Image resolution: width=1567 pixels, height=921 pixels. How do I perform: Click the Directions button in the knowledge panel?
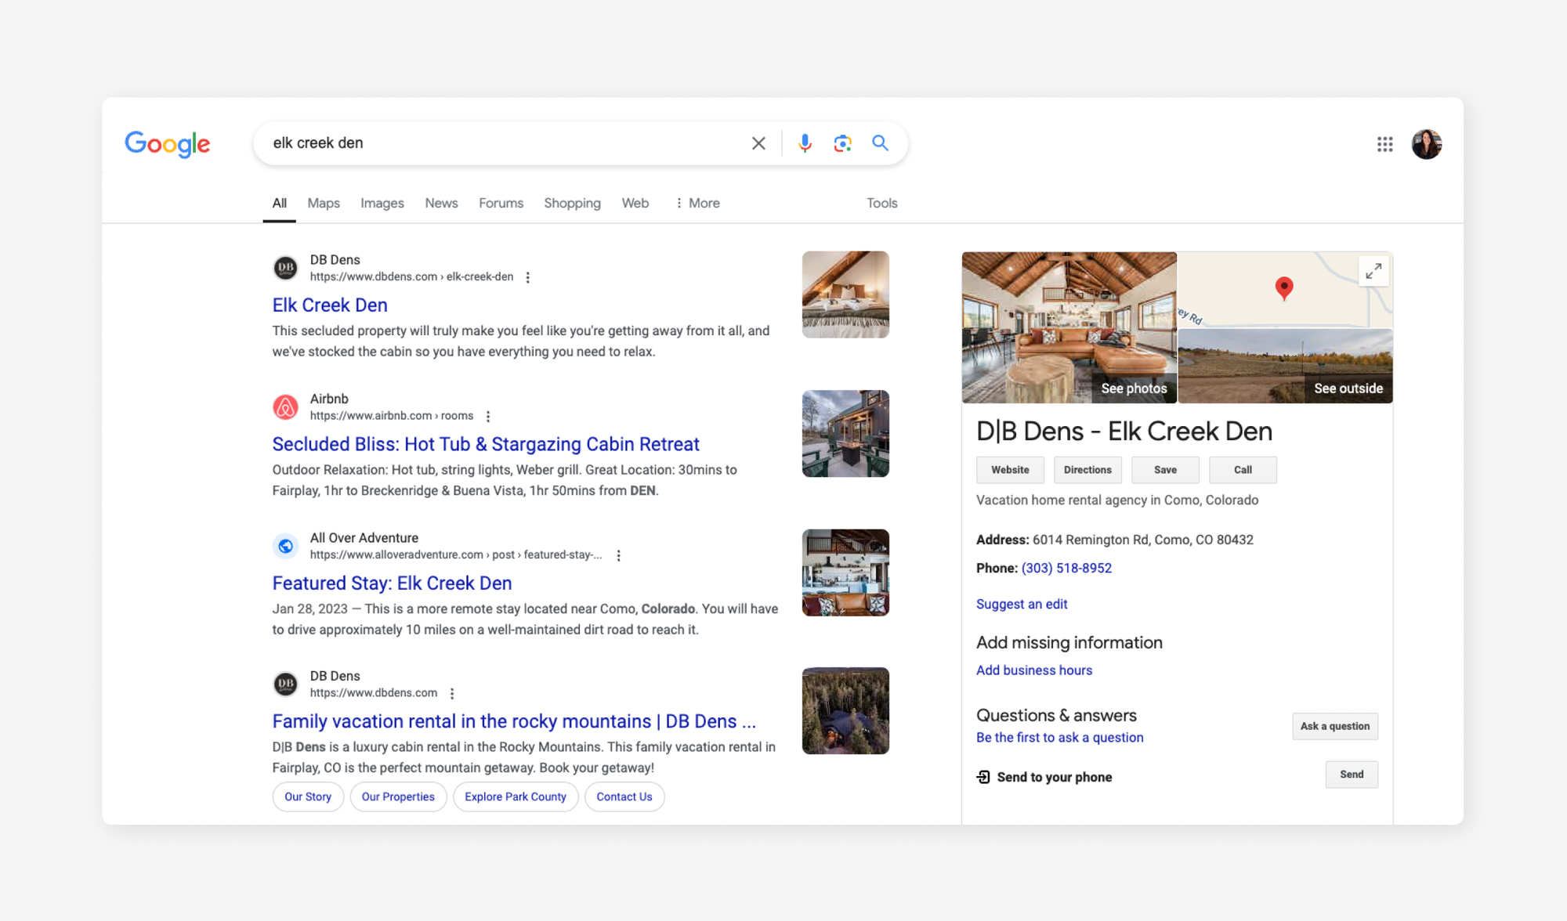[x=1087, y=470]
